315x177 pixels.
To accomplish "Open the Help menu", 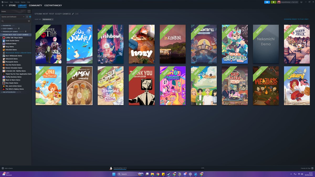I will pos(29,2).
